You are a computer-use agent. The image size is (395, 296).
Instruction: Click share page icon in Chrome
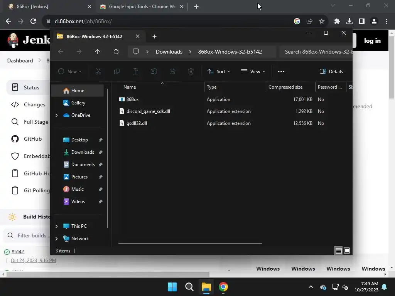pos(309,21)
